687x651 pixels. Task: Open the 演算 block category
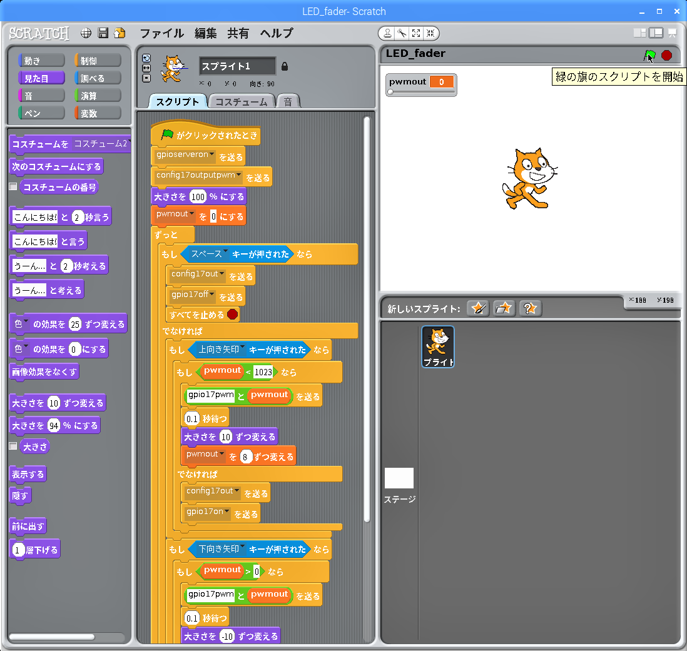click(x=98, y=96)
